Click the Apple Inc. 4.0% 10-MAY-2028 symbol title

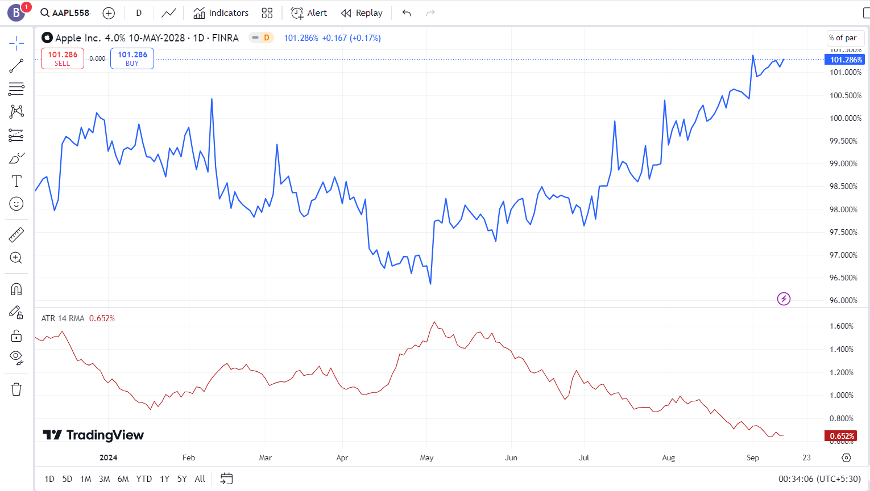point(121,38)
